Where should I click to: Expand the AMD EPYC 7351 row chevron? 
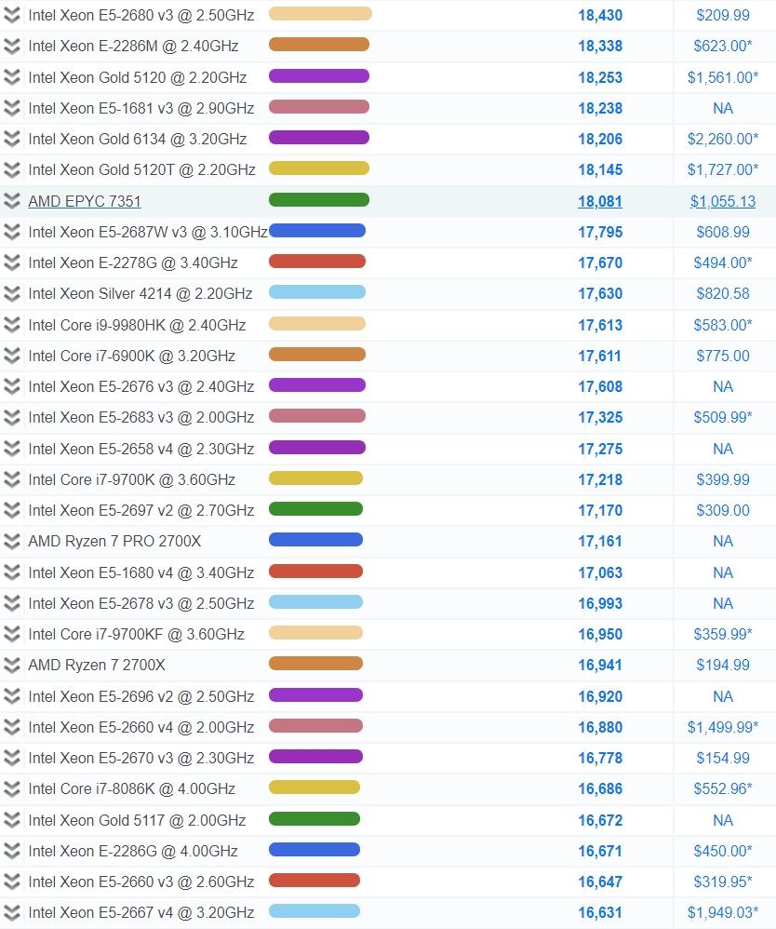click(12, 201)
